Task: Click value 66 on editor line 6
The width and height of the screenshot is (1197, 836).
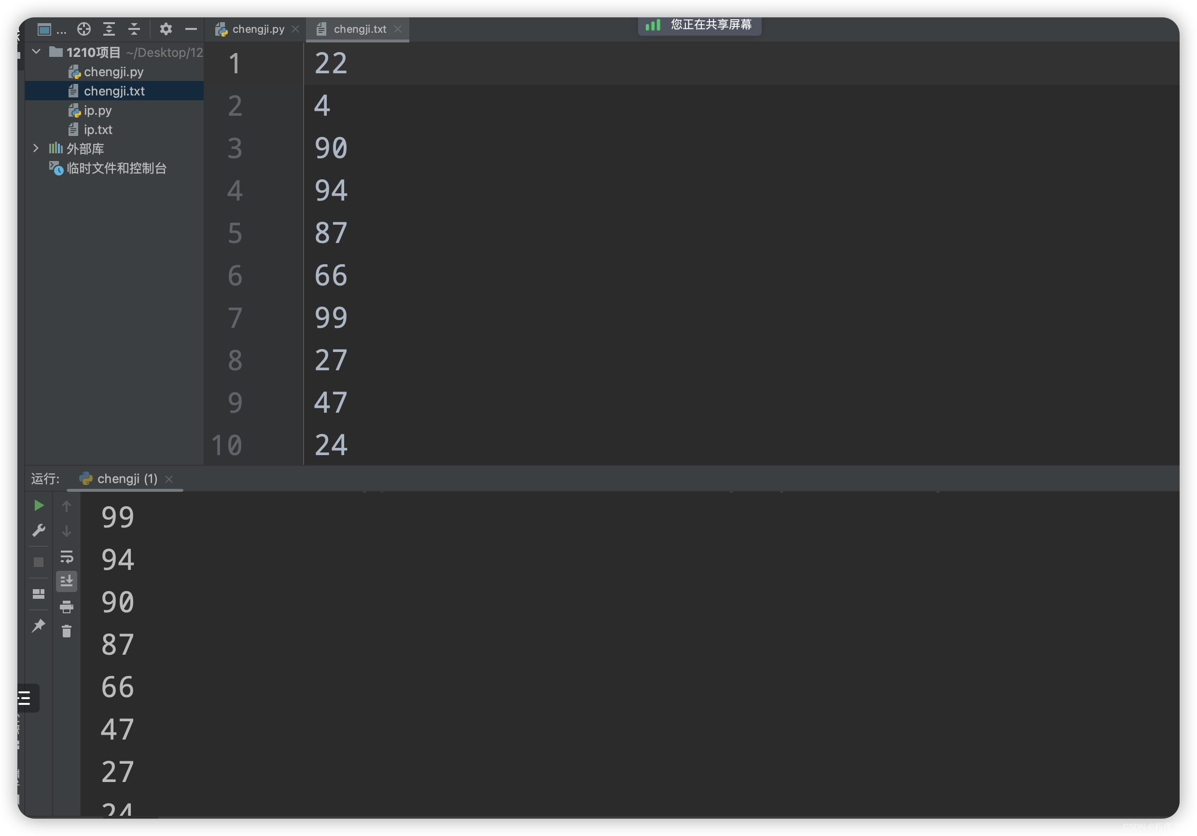Action: pos(331,276)
